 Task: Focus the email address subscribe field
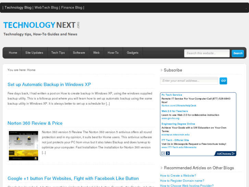coord(189,81)
